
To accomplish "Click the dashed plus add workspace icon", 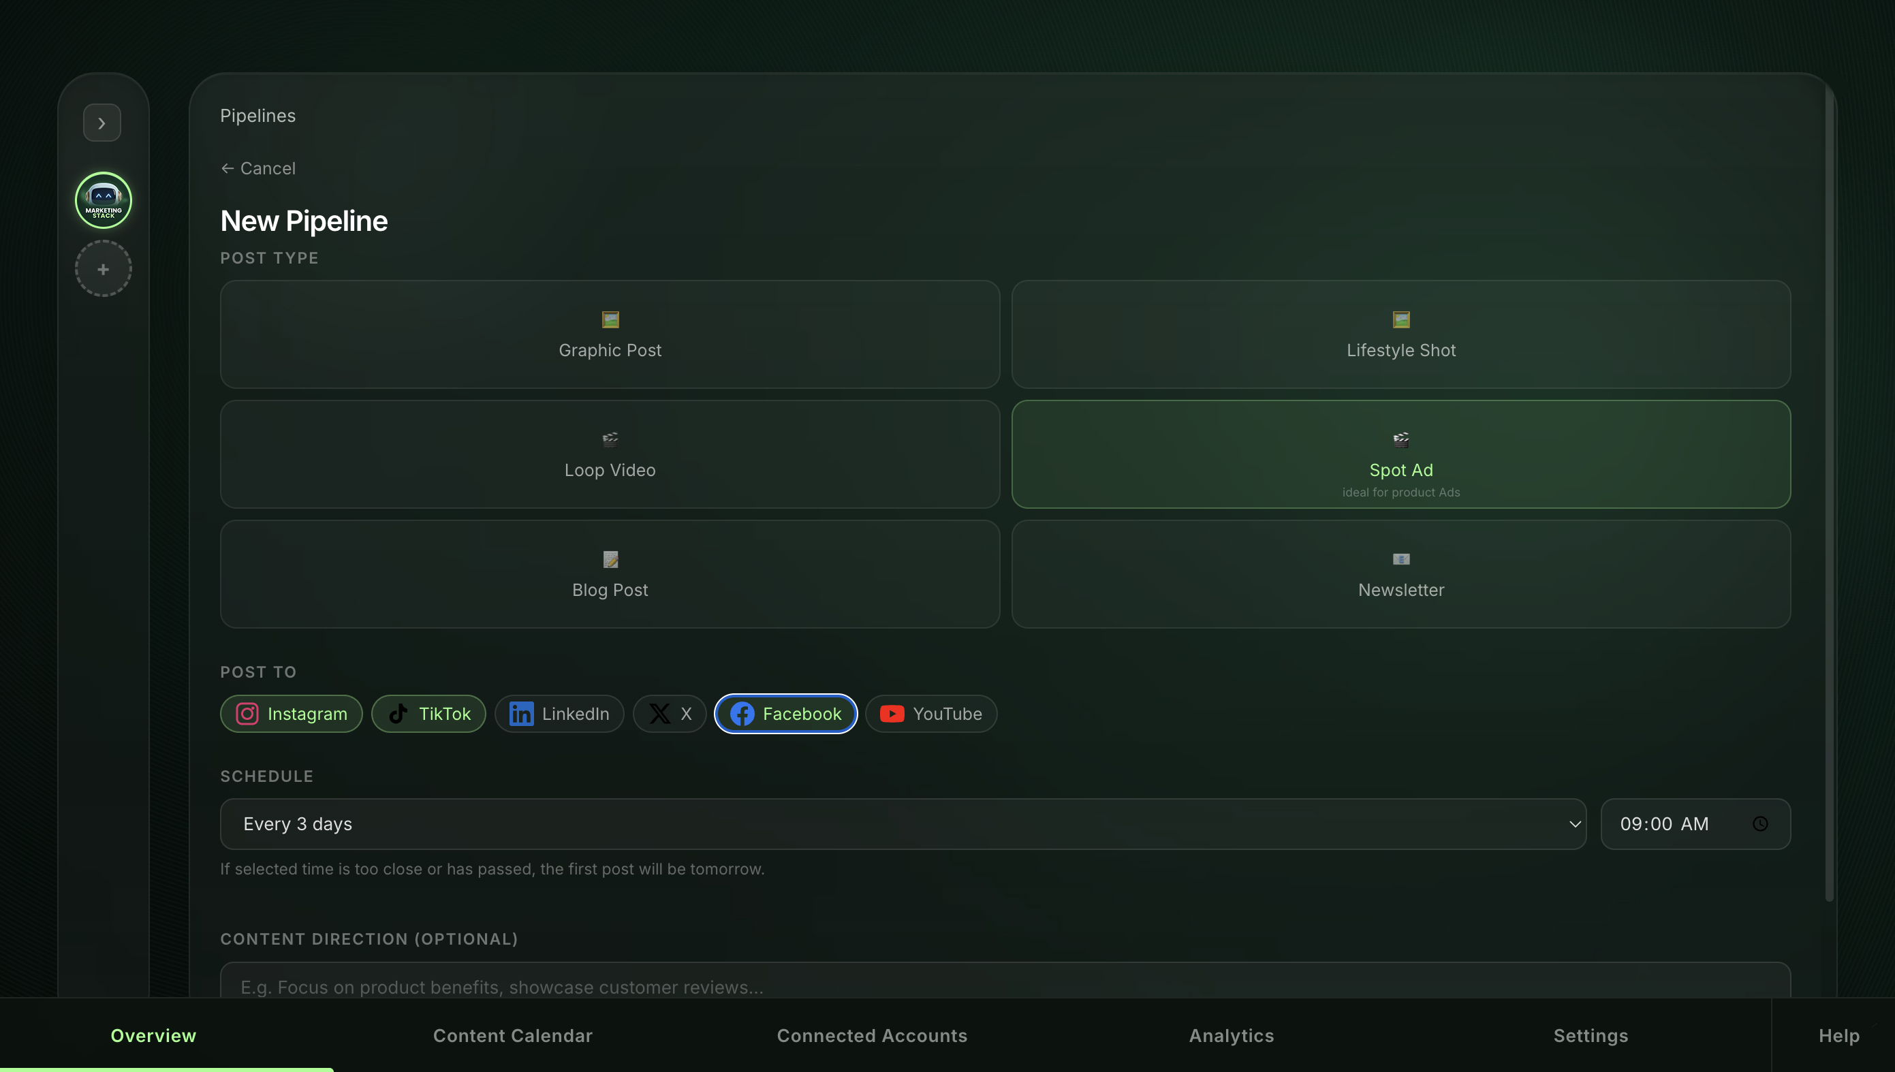I will point(103,269).
